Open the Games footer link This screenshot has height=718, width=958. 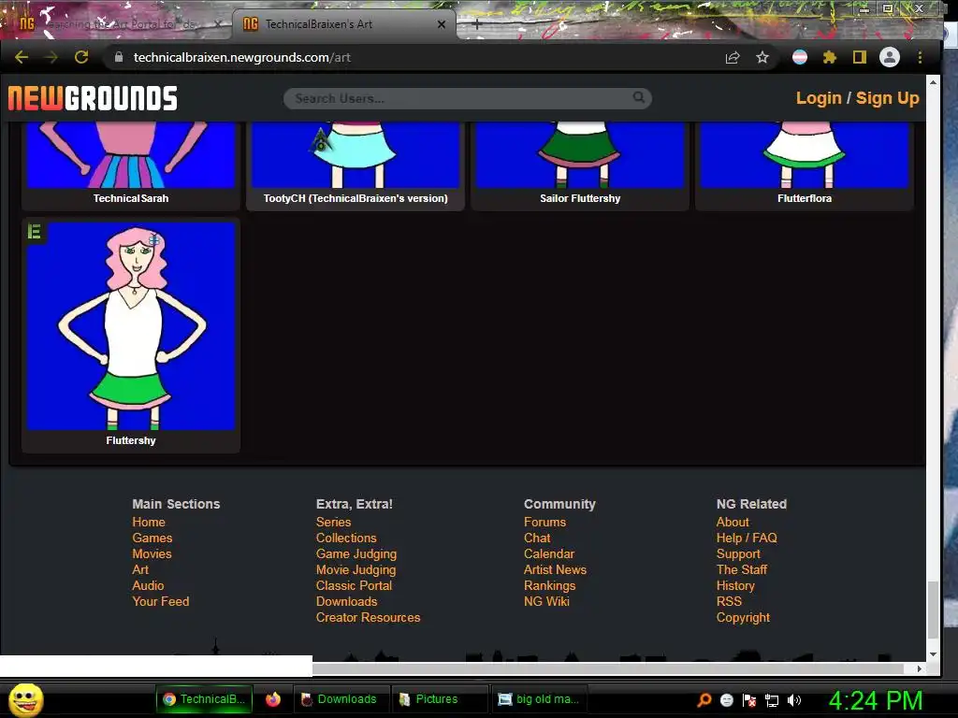tap(152, 538)
